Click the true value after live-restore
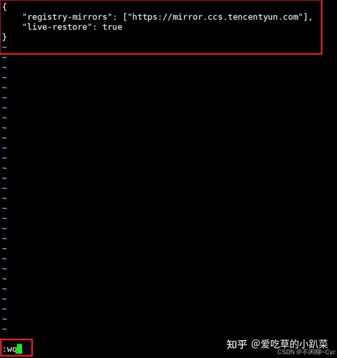This screenshot has height=358, width=337. [x=112, y=27]
